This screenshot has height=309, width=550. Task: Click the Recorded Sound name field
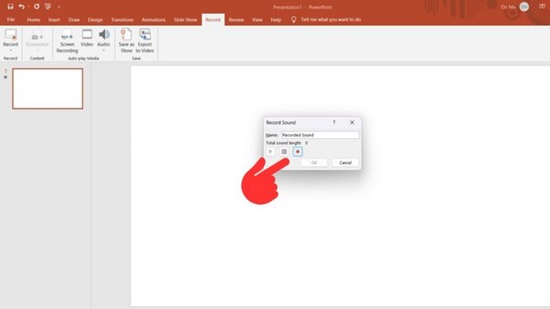tap(321, 135)
